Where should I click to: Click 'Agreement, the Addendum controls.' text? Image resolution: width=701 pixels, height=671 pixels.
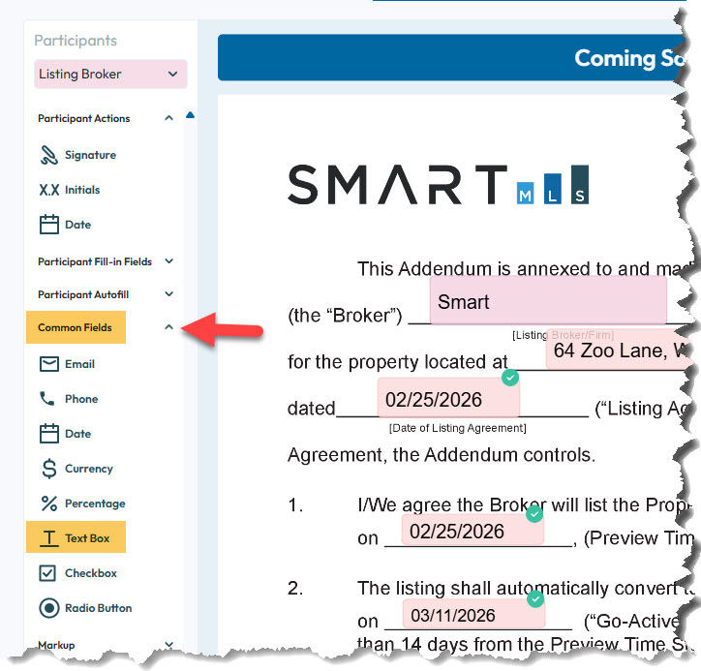pos(442,455)
